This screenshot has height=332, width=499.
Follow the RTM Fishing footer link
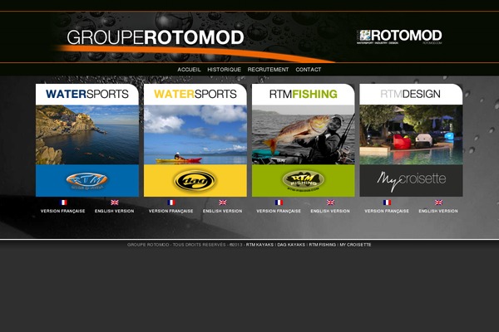pos(323,245)
